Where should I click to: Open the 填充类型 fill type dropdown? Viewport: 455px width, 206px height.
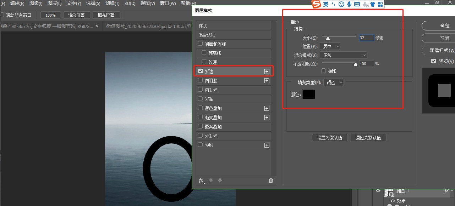point(334,82)
